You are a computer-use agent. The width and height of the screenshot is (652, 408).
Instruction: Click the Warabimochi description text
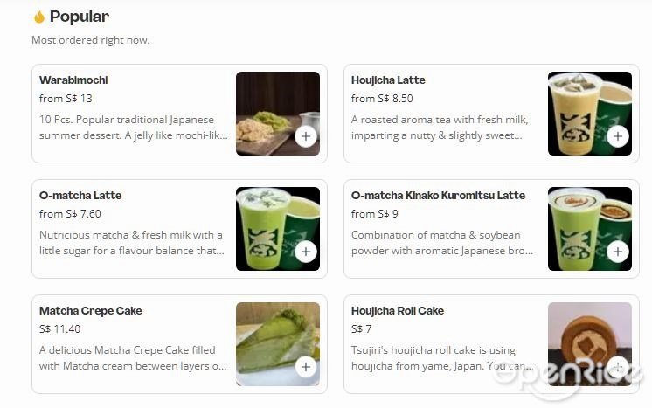point(134,128)
